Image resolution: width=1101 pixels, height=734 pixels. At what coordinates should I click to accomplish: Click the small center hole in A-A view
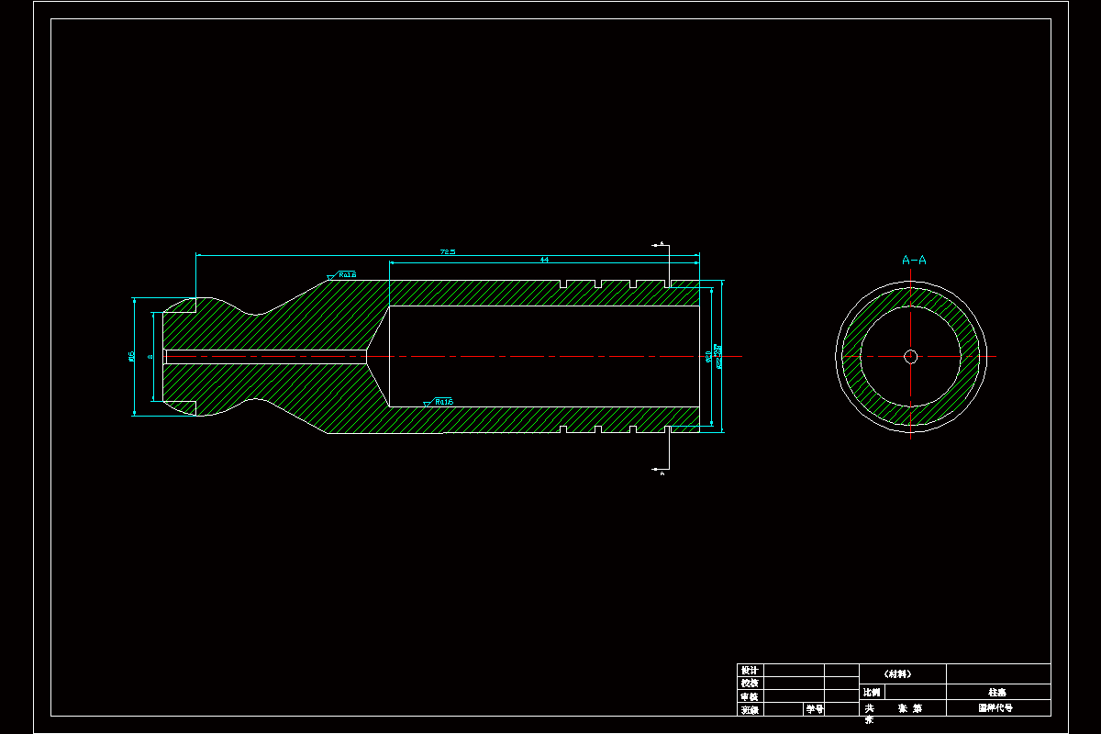pos(910,356)
